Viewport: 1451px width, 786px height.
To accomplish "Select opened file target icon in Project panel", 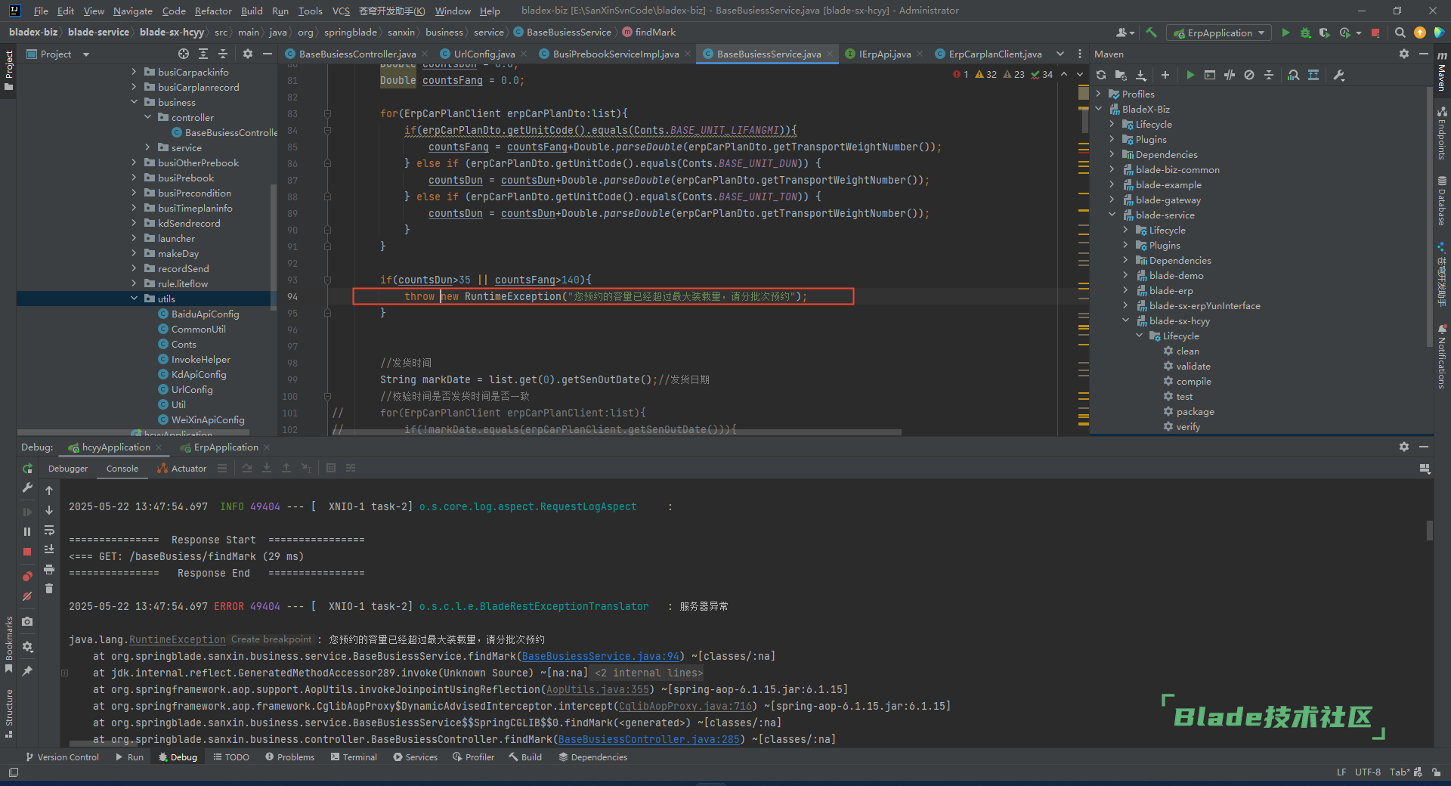I will pyautogui.click(x=184, y=54).
